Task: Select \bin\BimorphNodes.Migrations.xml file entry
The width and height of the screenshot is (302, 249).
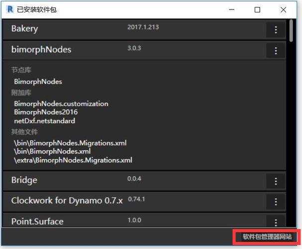Action: [70, 143]
